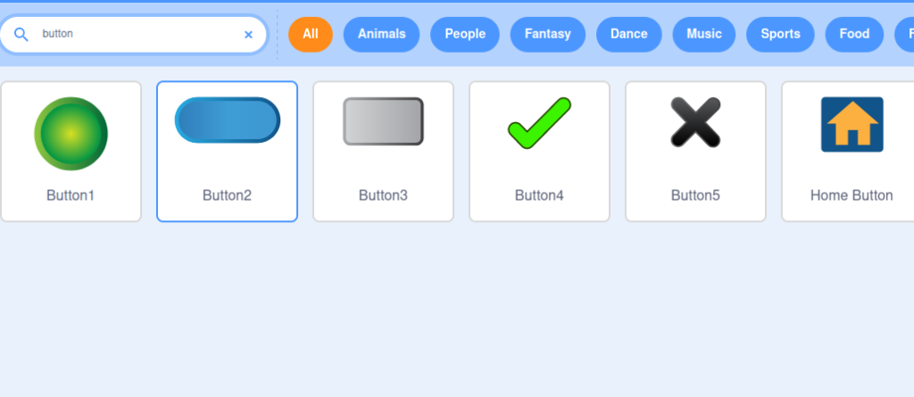Viewport: 914px width, 397px height.
Task: Clear the search field with X icon
Action: tap(248, 35)
